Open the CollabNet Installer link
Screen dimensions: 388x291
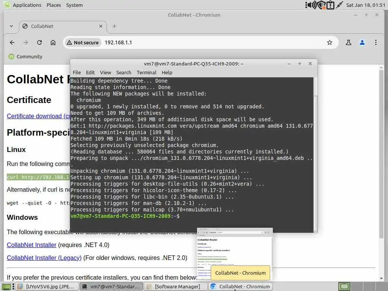[x=32, y=245]
